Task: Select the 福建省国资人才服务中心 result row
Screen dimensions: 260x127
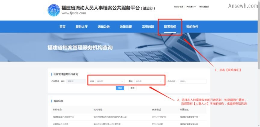Action: 63,117
